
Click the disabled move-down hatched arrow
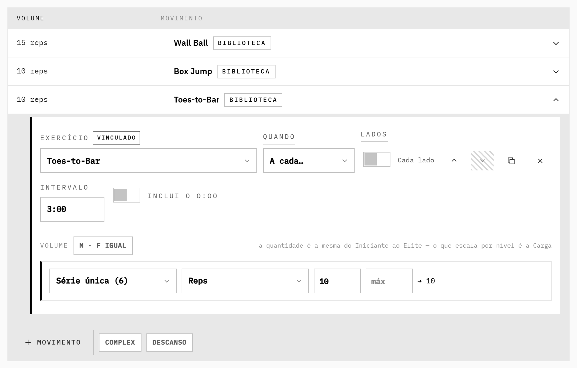482,161
